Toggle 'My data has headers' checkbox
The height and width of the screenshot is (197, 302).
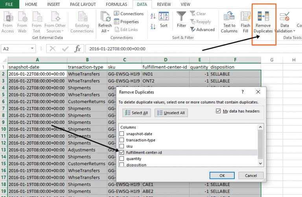coord(219,111)
